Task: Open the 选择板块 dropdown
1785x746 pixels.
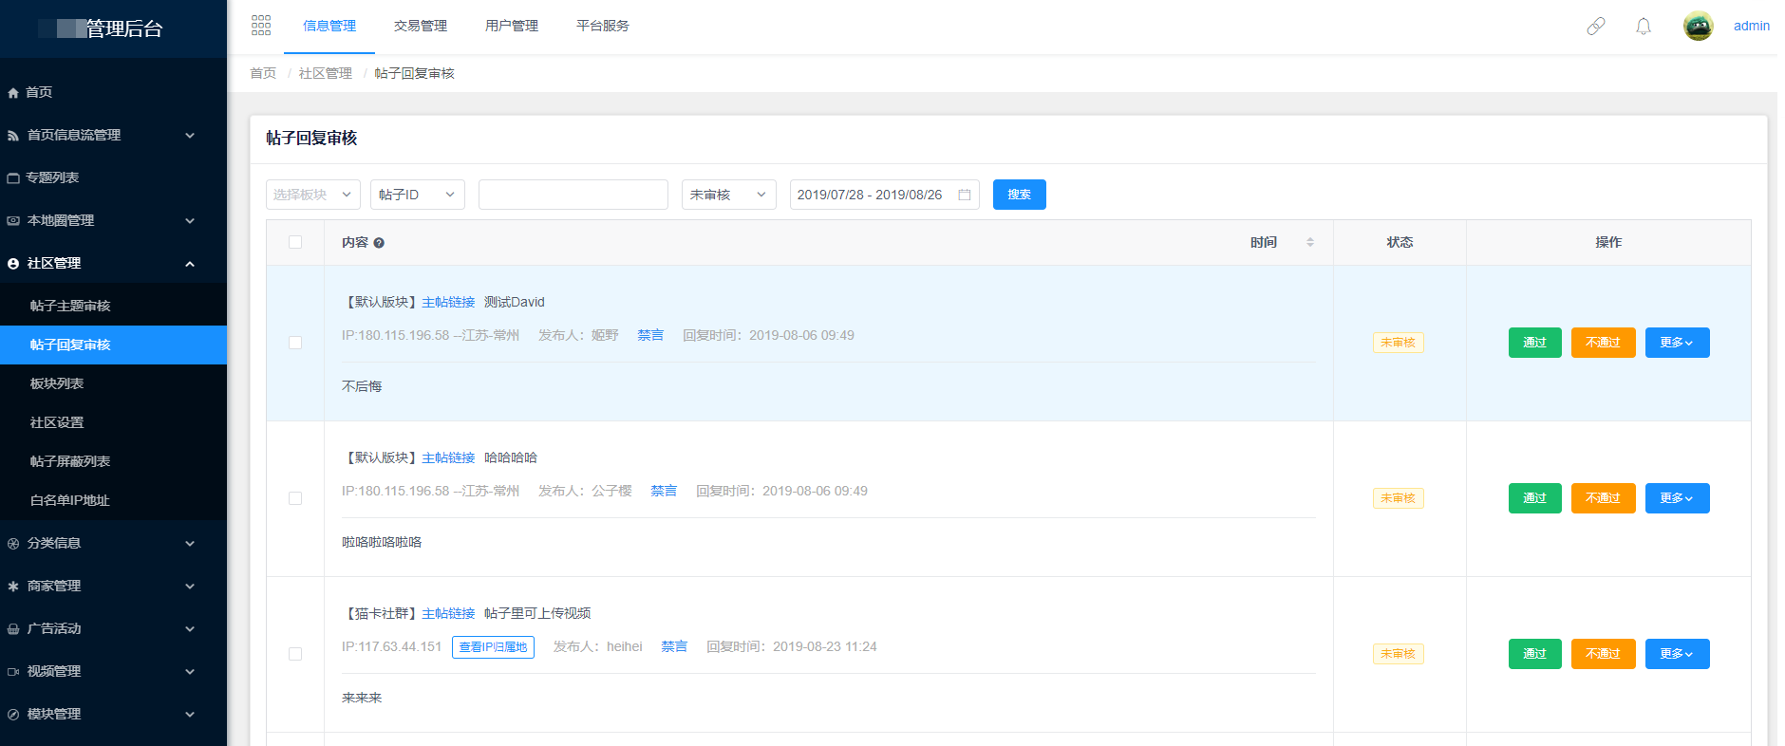Action: click(313, 195)
